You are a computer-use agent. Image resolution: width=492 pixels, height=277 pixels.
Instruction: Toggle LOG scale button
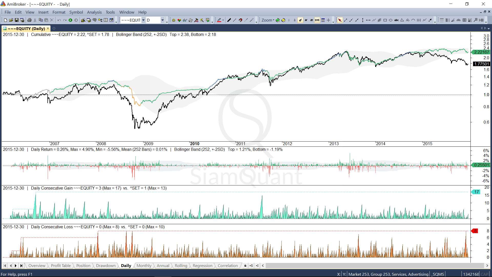317,20
